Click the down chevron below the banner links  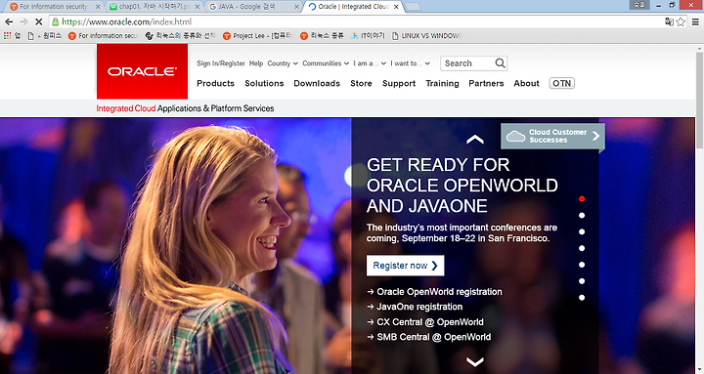pyautogui.click(x=475, y=361)
